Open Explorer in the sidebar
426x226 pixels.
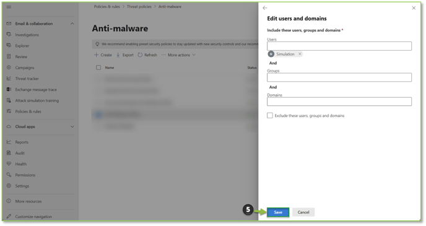coord(22,46)
